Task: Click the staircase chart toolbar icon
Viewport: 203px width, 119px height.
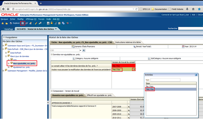Action: point(56,23)
